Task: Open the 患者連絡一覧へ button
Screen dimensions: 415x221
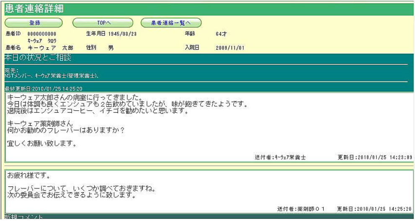Action: (x=171, y=23)
